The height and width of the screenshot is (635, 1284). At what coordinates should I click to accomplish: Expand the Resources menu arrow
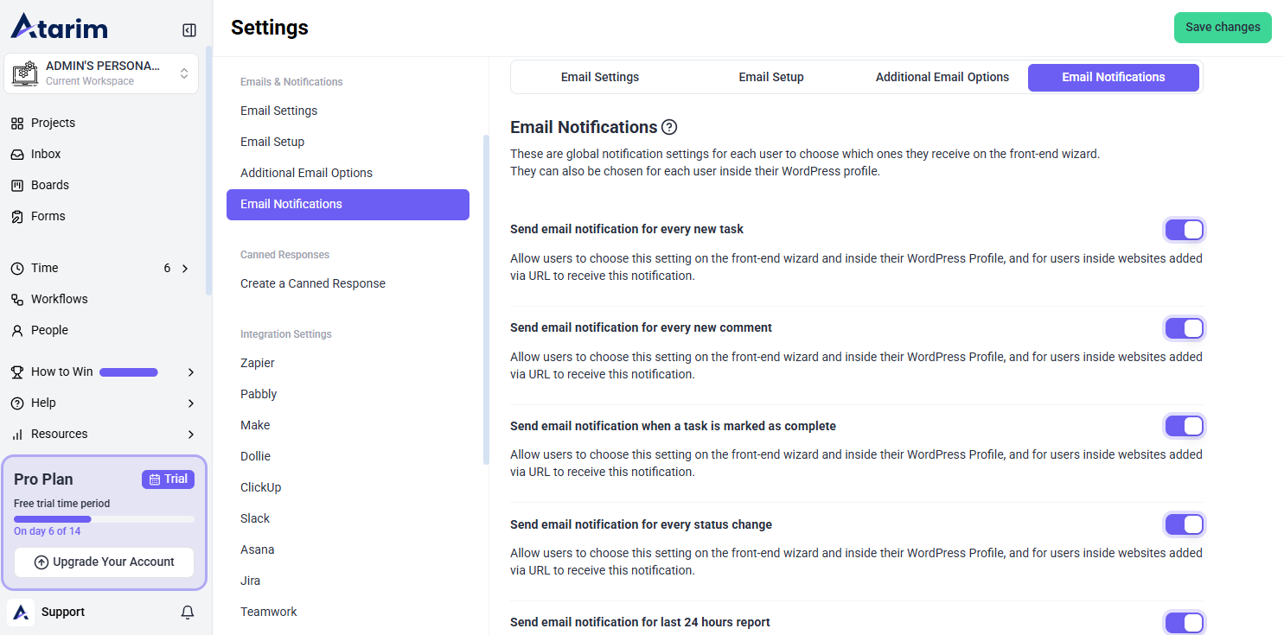pos(191,435)
